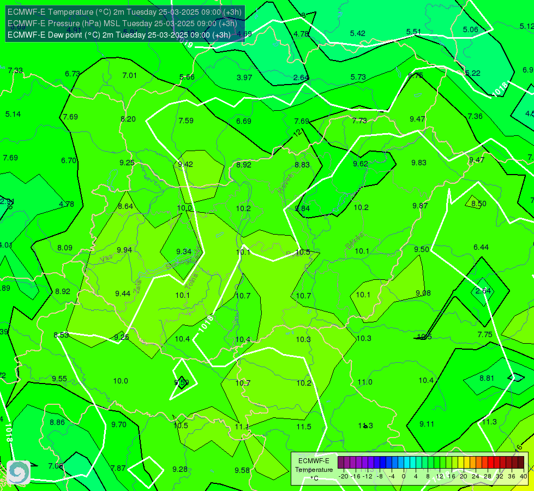Click the Békés county label
This screenshot has width=534, height=491.
coord(355,241)
